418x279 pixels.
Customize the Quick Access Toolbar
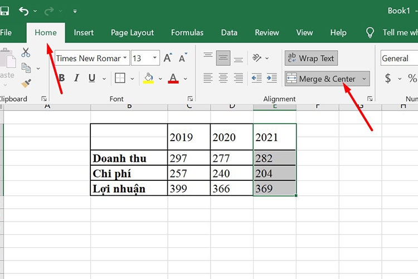coord(75,11)
